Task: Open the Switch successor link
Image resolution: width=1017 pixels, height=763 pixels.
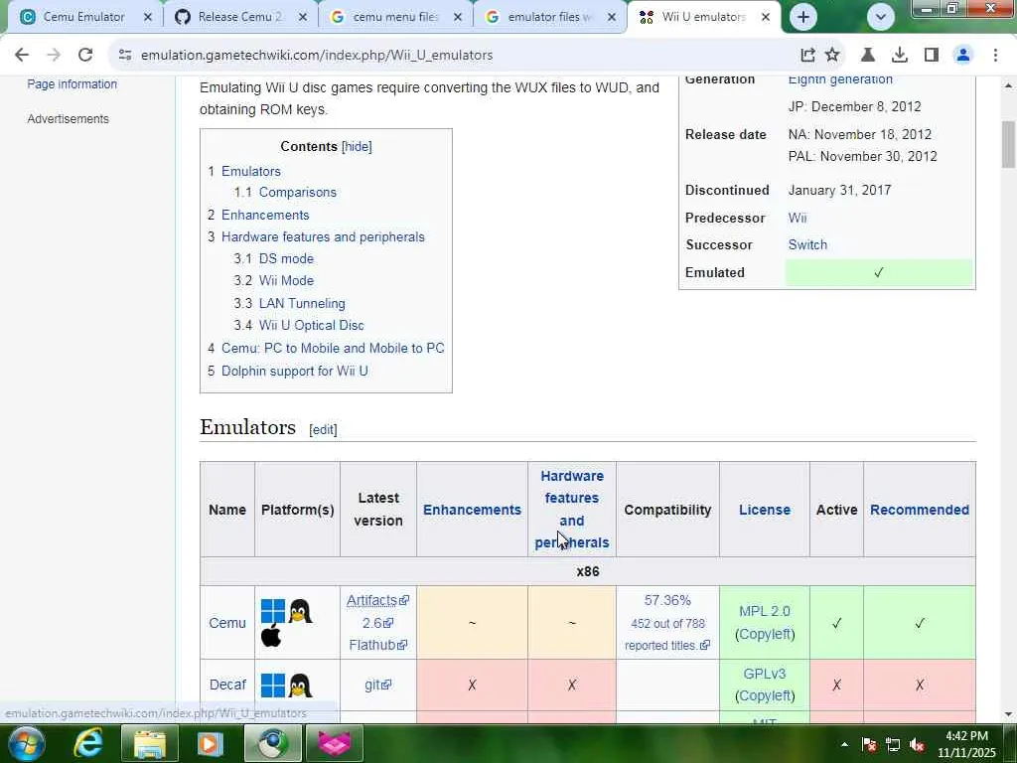Action: 807,245
